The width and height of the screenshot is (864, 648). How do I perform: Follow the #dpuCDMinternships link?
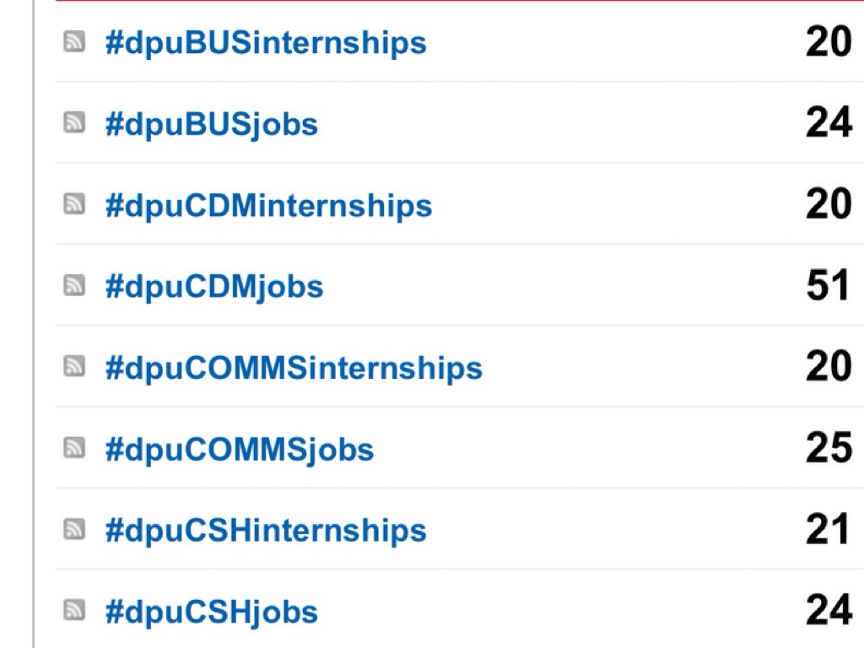pyautogui.click(x=267, y=205)
